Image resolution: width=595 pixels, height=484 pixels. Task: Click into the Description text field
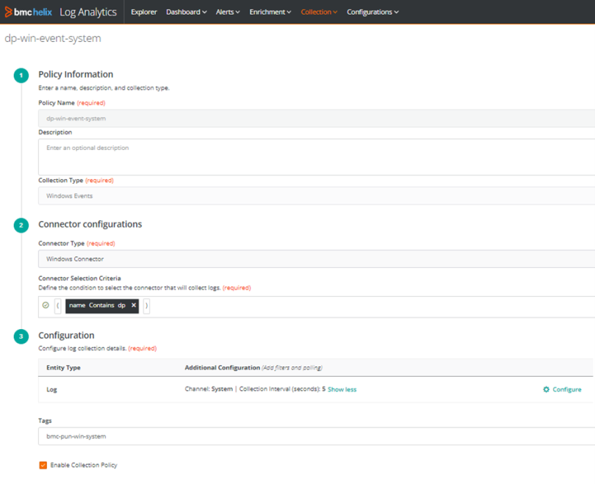click(x=316, y=157)
